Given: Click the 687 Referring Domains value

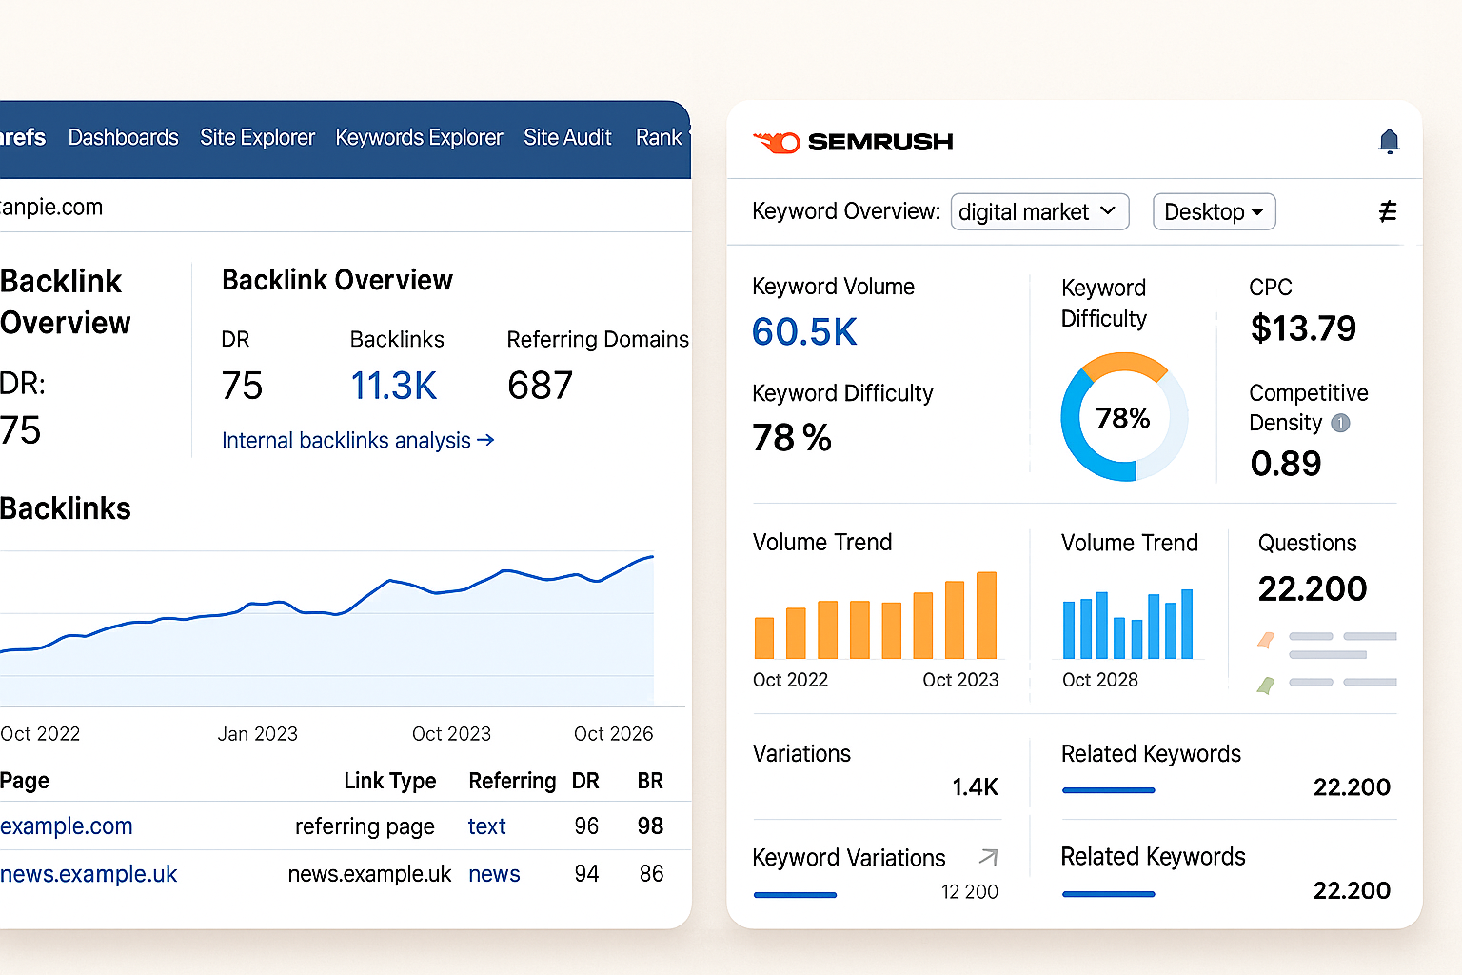Looking at the screenshot, I should [541, 386].
